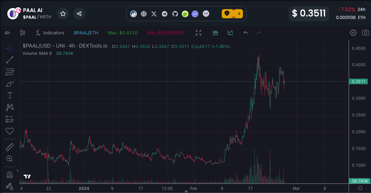Viewport: 371px width, 193px height.
Task: Show more links via ellipsis icon
Action: point(206,14)
